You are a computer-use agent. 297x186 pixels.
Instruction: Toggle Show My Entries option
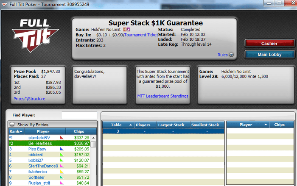[x=12, y=124]
